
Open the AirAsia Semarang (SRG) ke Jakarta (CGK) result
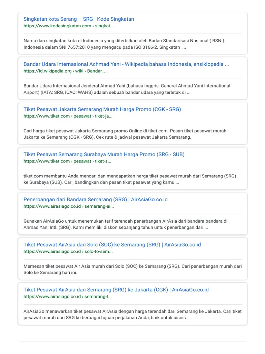116,290
